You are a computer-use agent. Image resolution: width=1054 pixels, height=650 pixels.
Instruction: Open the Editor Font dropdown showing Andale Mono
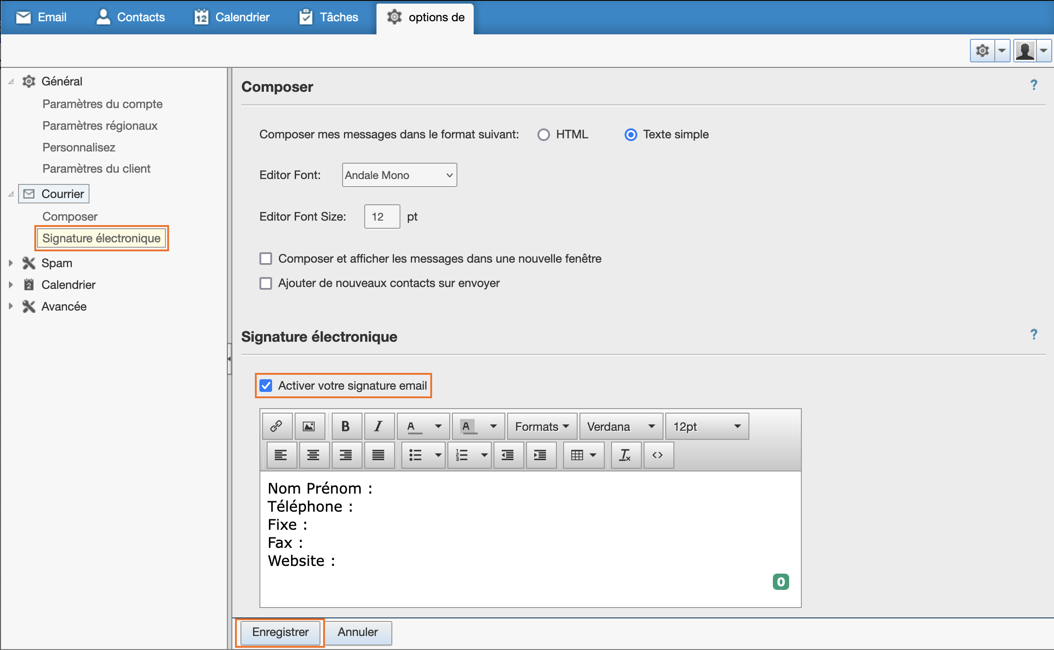[399, 175]
